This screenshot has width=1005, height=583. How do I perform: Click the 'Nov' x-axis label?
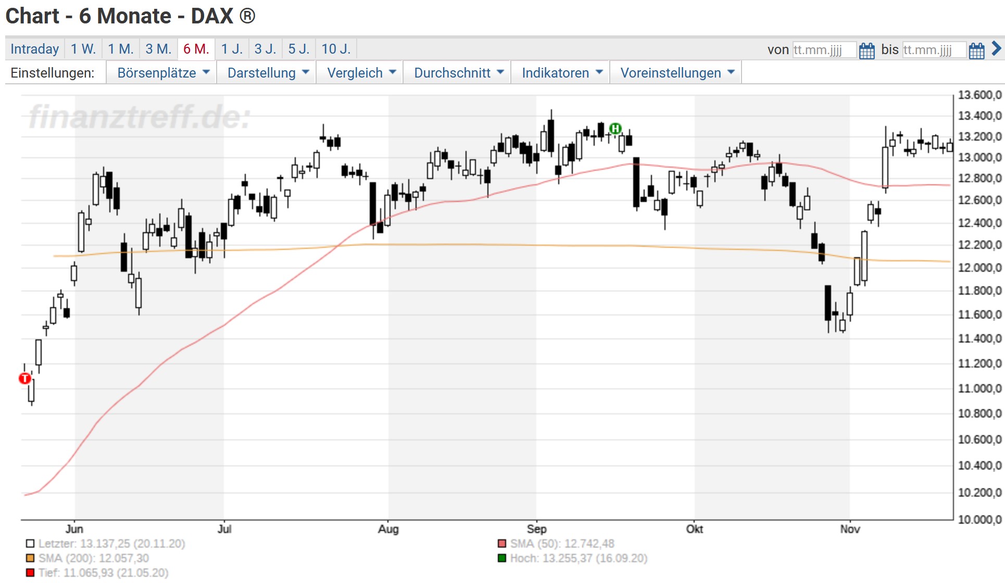click(x=850, y=529)
